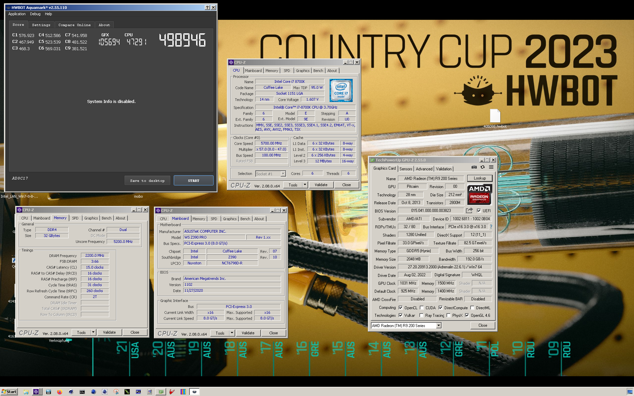Toggle the PhysX checkbox
The width and height of the screenshot is (634, 396).
pos(448,315)
